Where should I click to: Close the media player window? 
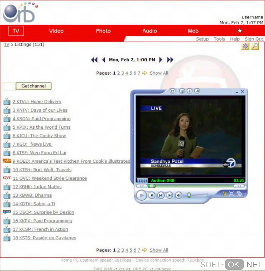(242, 91)
